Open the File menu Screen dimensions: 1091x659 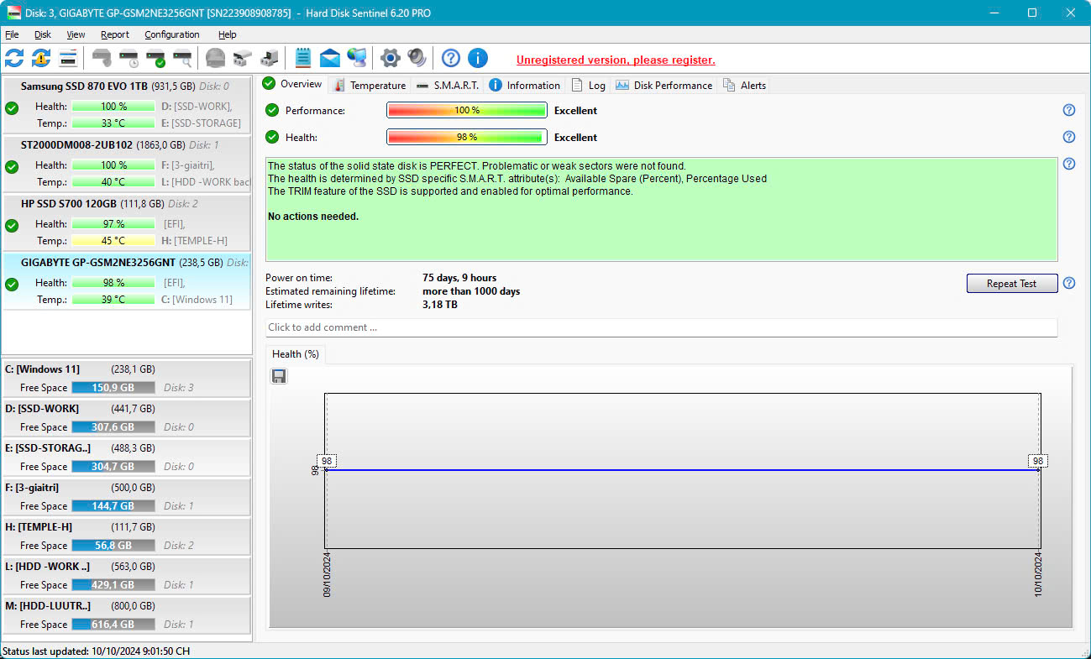pos(12,34)
